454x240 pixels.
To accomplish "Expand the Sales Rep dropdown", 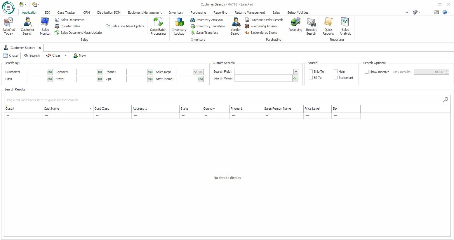I will click(195, 72).
